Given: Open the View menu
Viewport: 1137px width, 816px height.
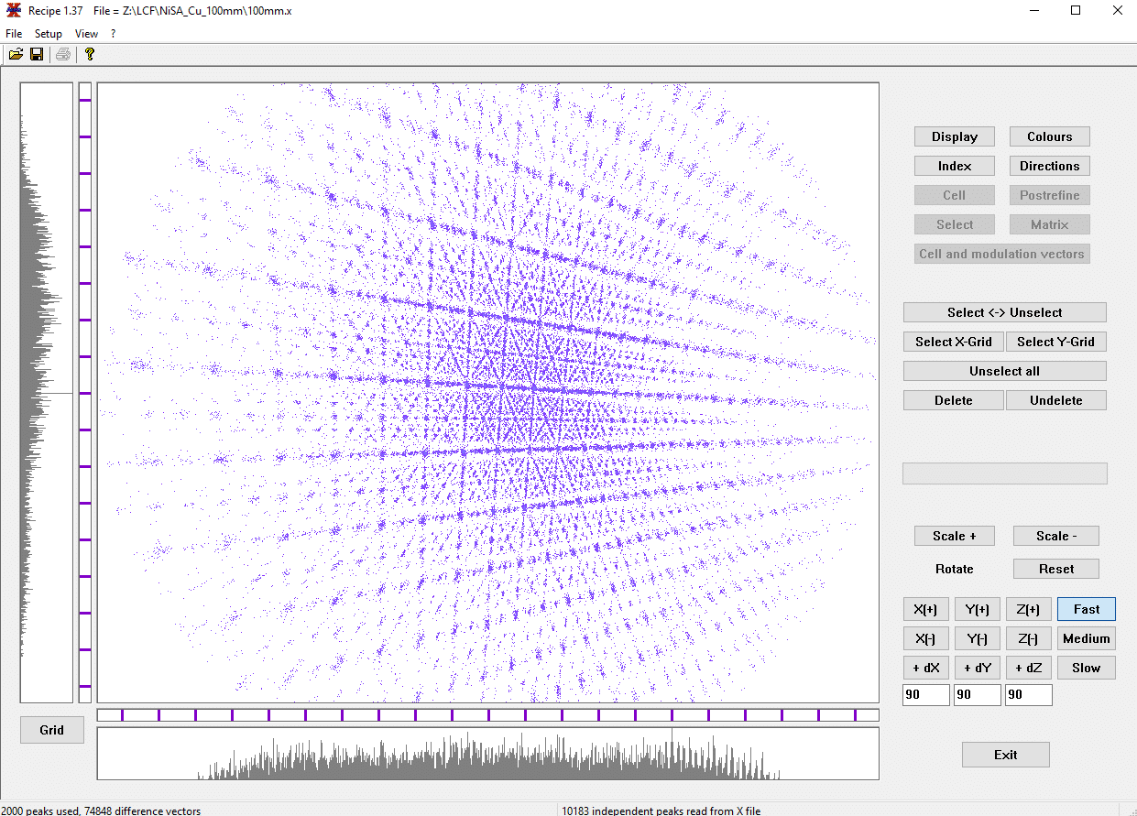Looking at the screenshot, I should click(85, 33).
